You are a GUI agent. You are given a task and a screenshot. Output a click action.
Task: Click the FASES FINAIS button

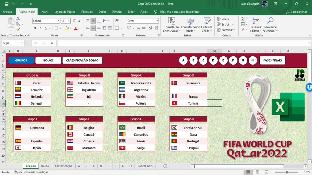pos(272,60)
